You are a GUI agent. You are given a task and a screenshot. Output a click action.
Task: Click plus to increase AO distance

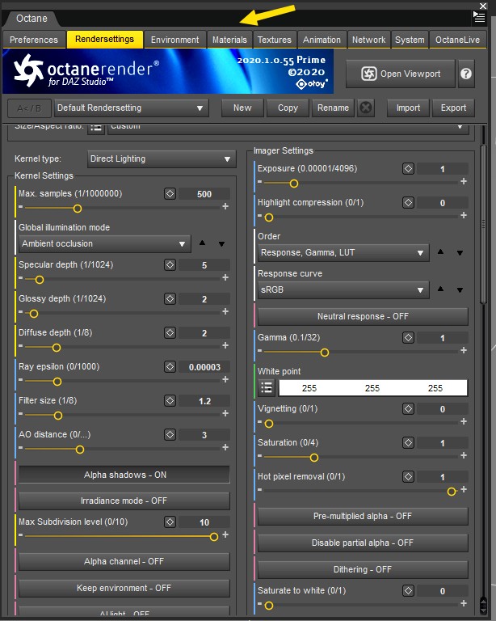[x=225, y=447]
